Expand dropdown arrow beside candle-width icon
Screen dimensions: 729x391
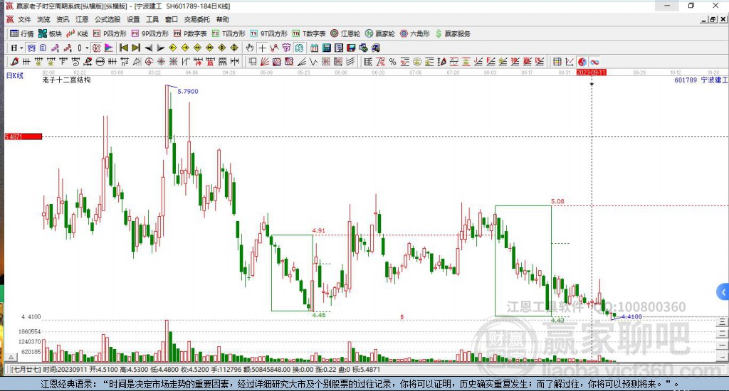pyautogui.click(x=86, y=48)
